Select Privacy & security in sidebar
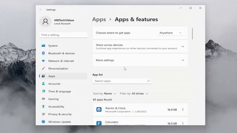 pyautogui.click(x=63, y=114)
